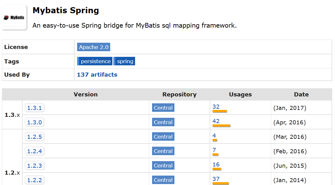Open version 1.2.4 details

[x=34, y=151]
